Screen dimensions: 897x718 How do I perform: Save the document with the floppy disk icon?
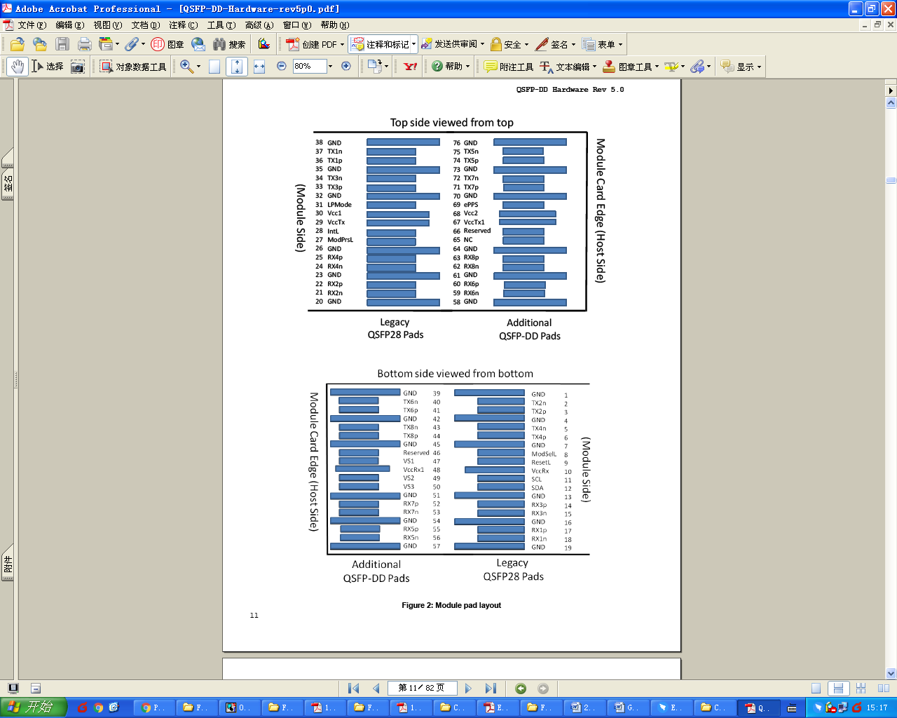tap(62, 44)
